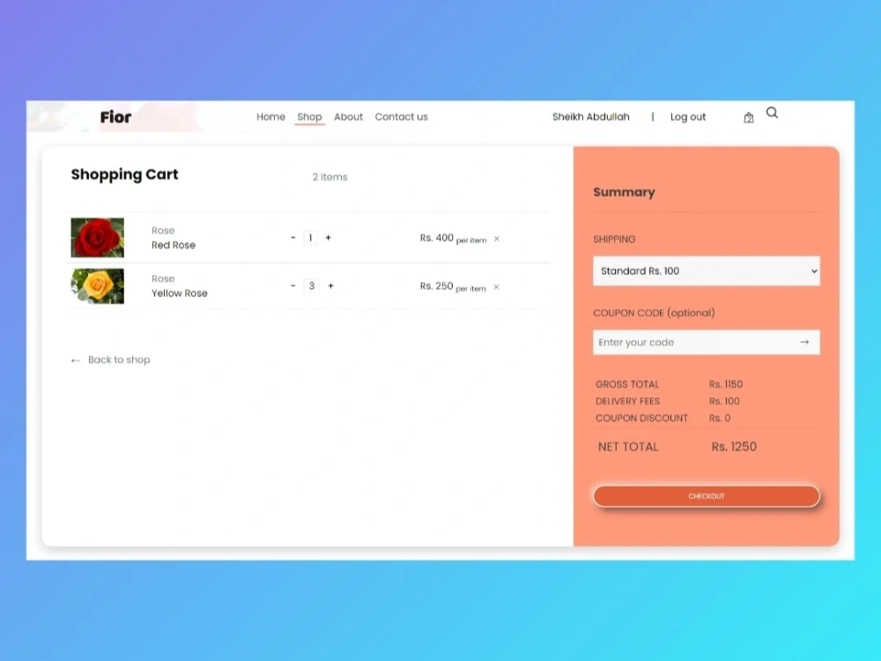
Task: Click the Back to shop link
Action: [111, 360]
